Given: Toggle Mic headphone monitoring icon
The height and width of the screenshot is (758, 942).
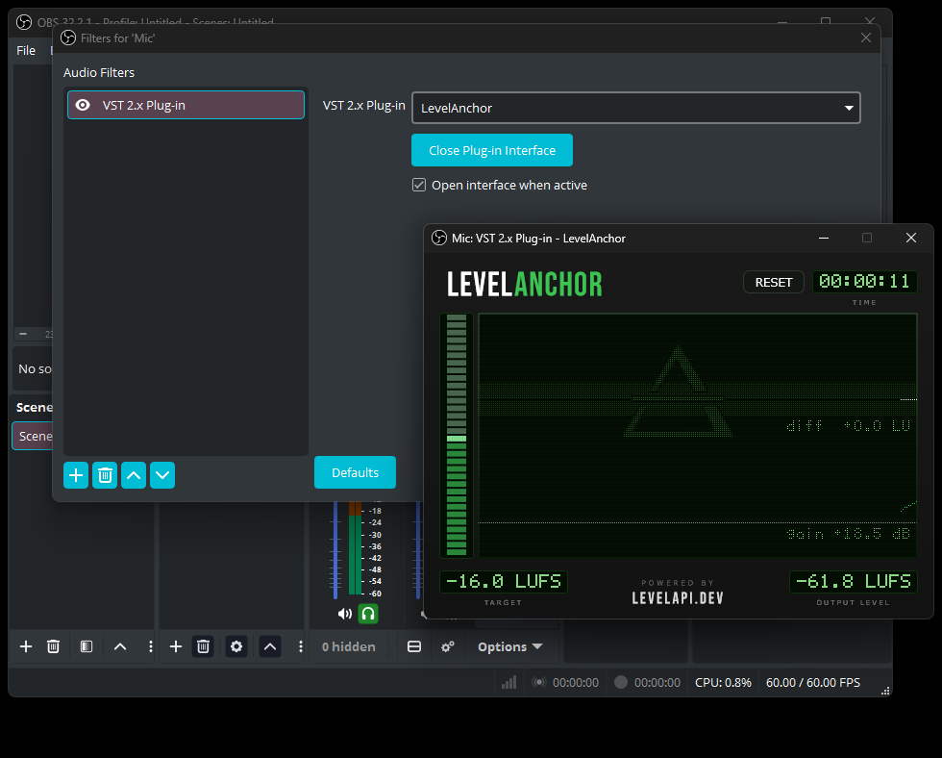Looking at the screenshot, I should (x=368, y=614).
